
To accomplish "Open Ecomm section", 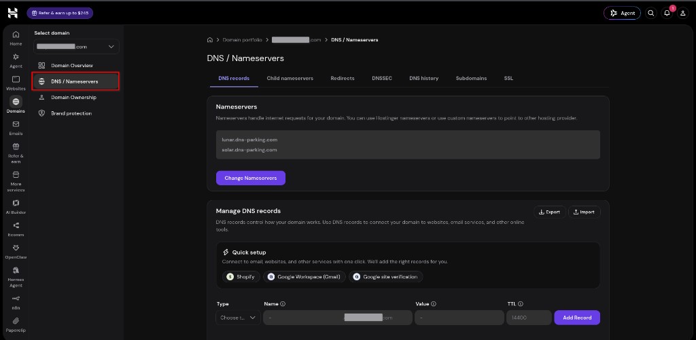I will pos(16,229).
